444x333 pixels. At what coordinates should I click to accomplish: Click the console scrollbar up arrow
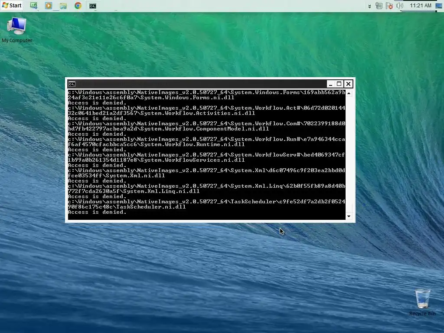(x=349, y=93)
